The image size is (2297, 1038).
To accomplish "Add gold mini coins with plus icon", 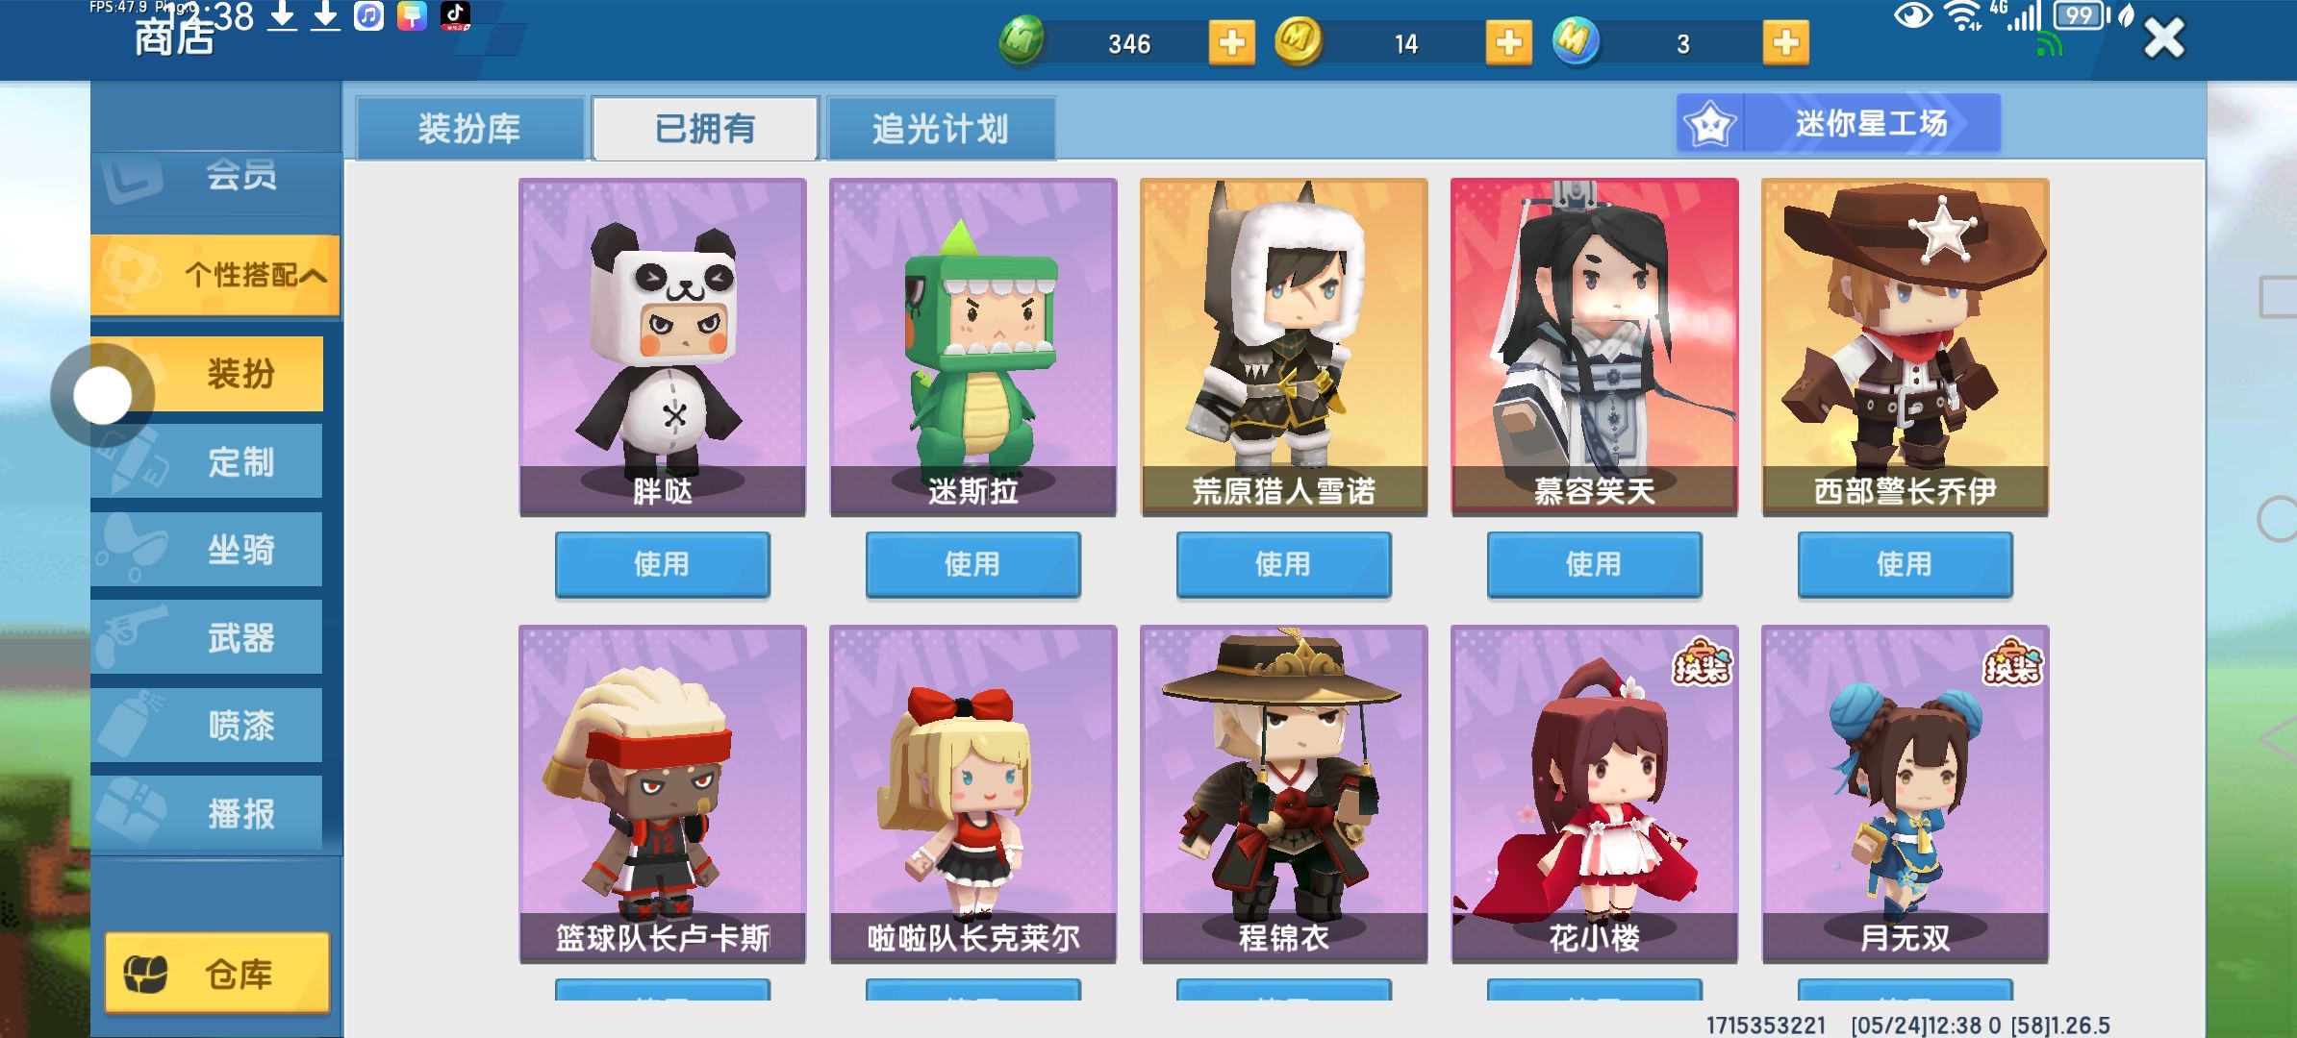I will (1508, 43).
